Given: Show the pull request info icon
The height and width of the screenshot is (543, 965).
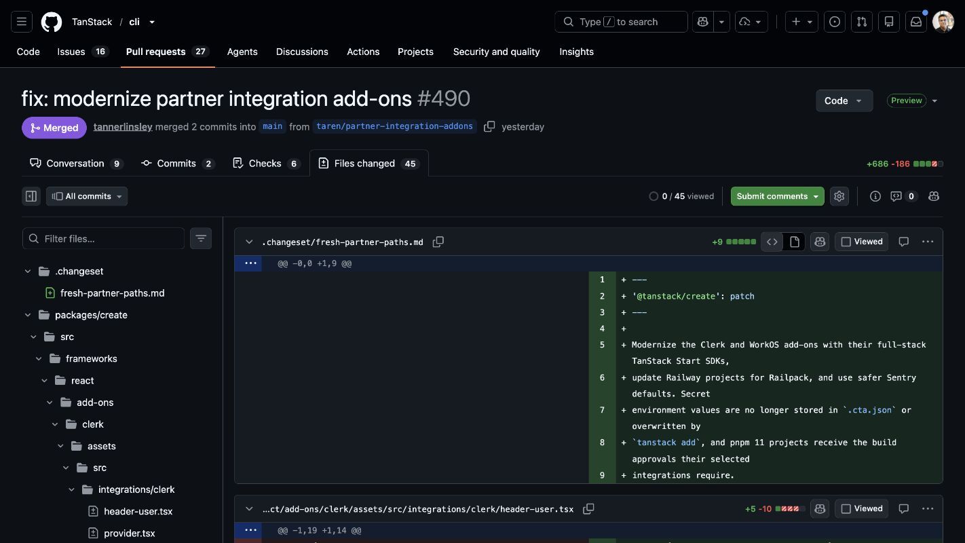Looking at the screenshot, I should point(875,196).
